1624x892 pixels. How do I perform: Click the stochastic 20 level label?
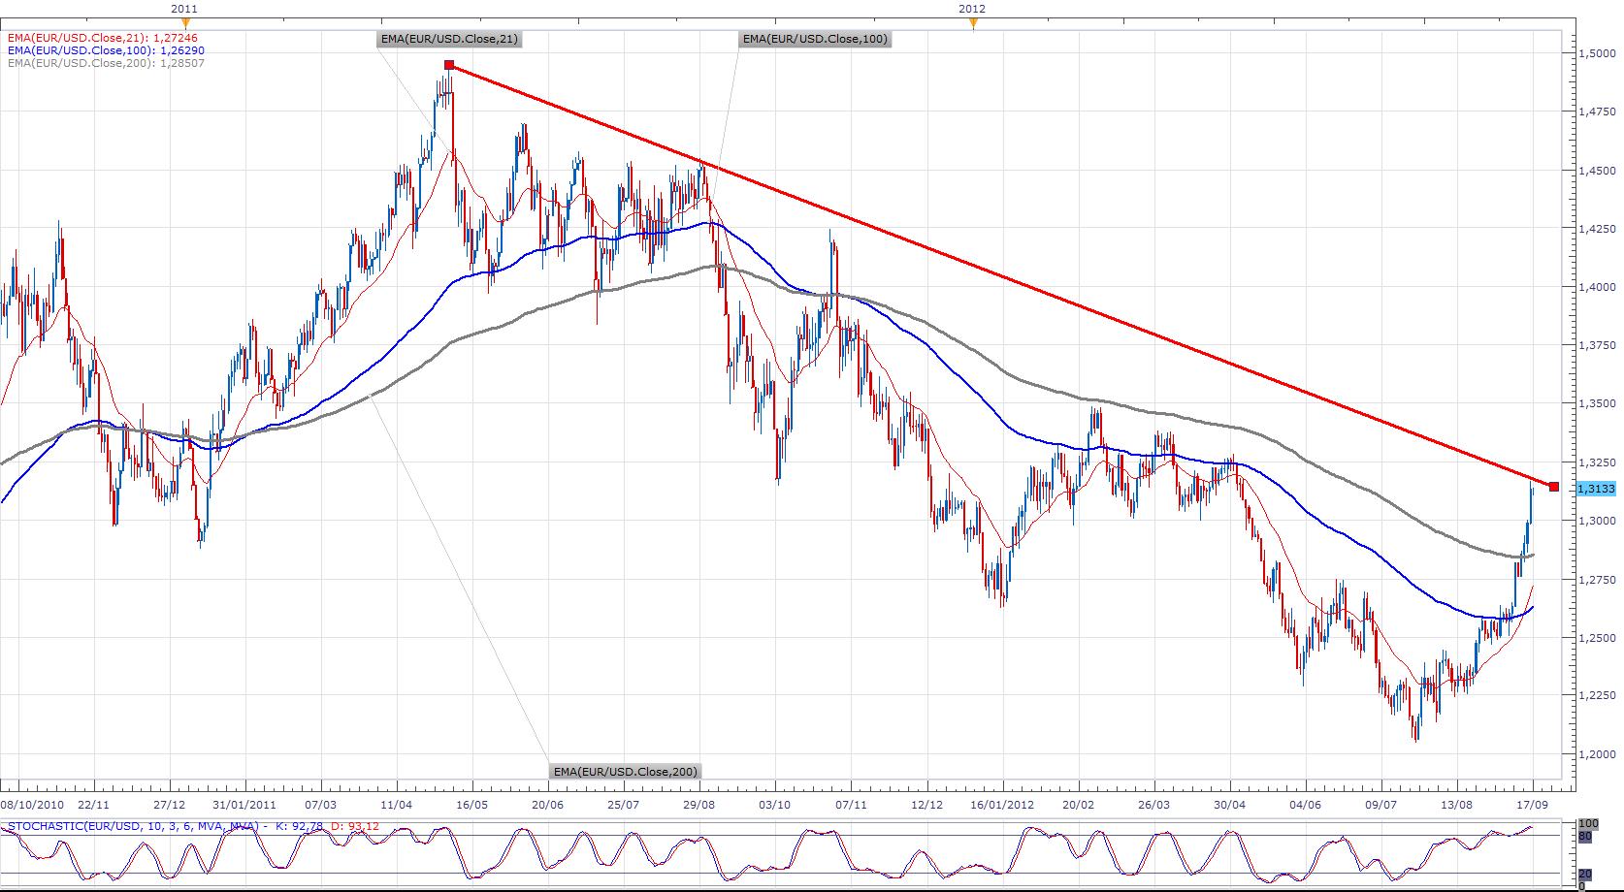pyautogui.click(x=1583, y=875)
